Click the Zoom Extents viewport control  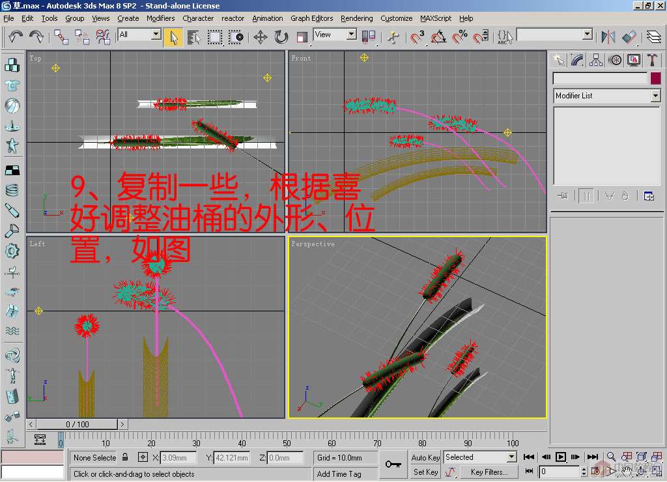(x=642, y=457)
